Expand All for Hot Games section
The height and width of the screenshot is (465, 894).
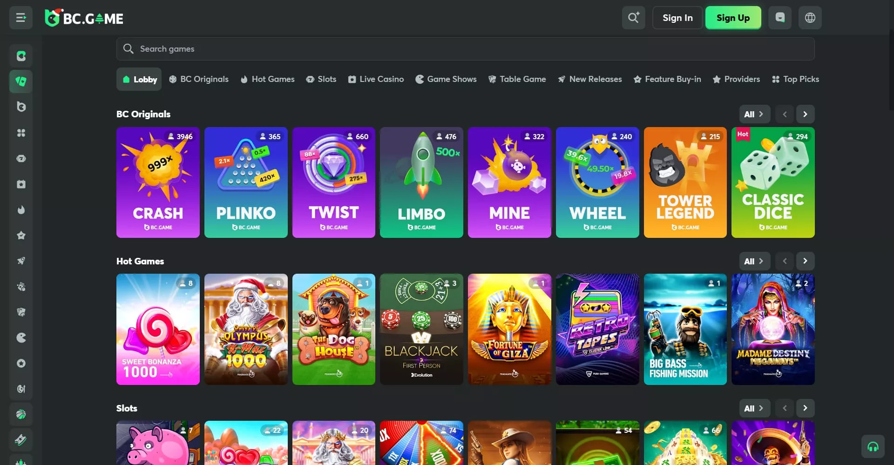pyautogui.click(x=754, y=261)
